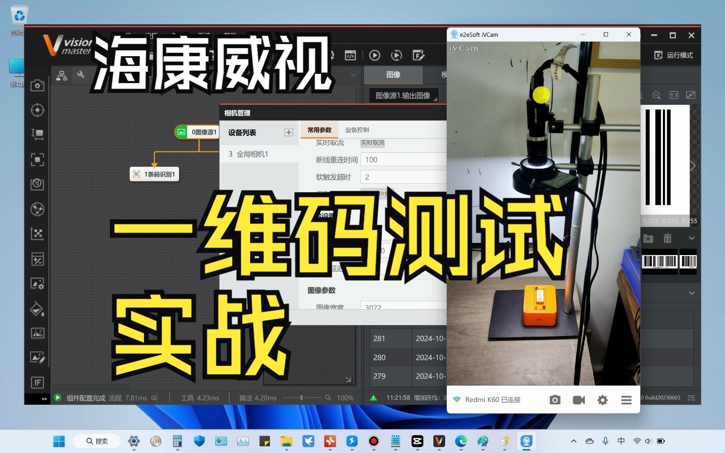Toggle 实时取流 streaming option
This screenshot has height=453, width=725.
coord(372,143)
